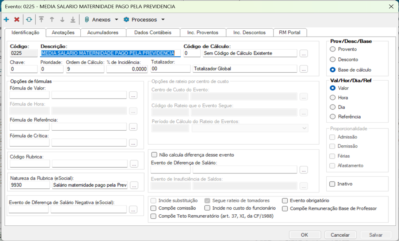
Task: Click the refresh icon in toolbar
Action: click(x=29, y=20)
